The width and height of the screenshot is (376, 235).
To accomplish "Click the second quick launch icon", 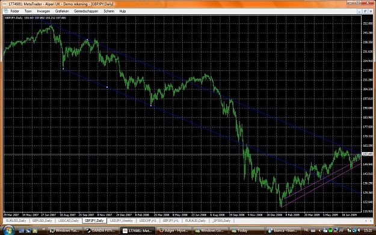I will [x=28, y=230].
